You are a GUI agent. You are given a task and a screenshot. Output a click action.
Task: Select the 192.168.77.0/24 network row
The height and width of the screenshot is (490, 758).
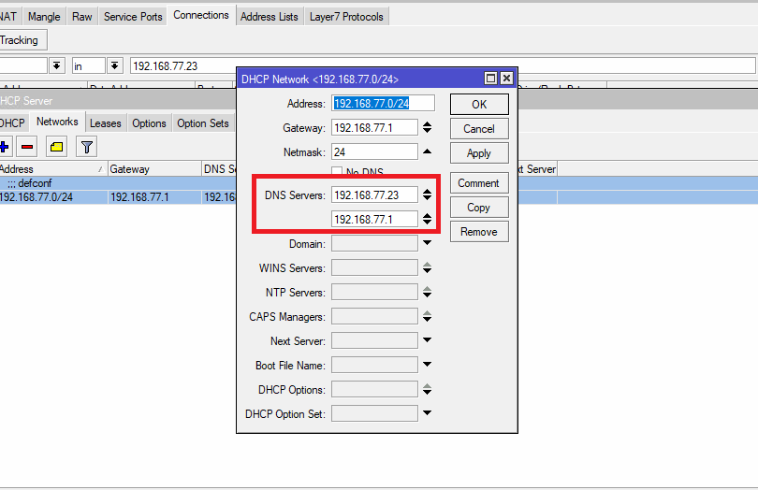tap(37, 197)
